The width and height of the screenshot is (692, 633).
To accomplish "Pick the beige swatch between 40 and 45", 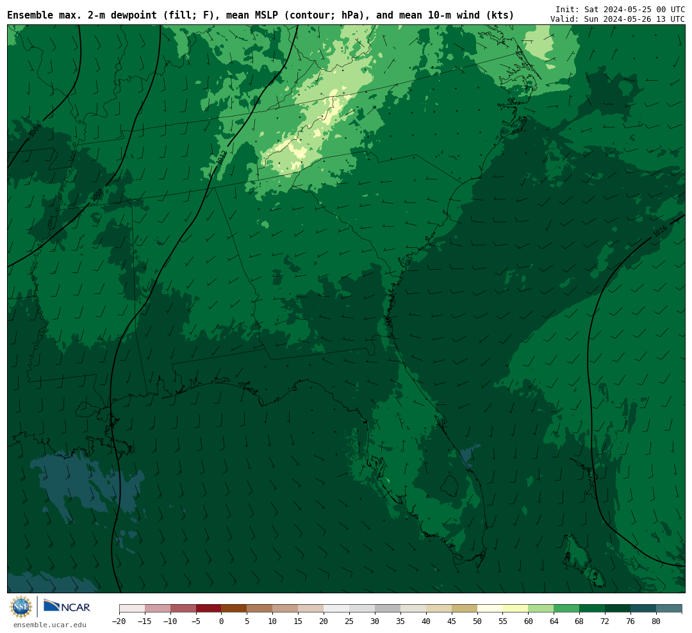I will [439, 609].
